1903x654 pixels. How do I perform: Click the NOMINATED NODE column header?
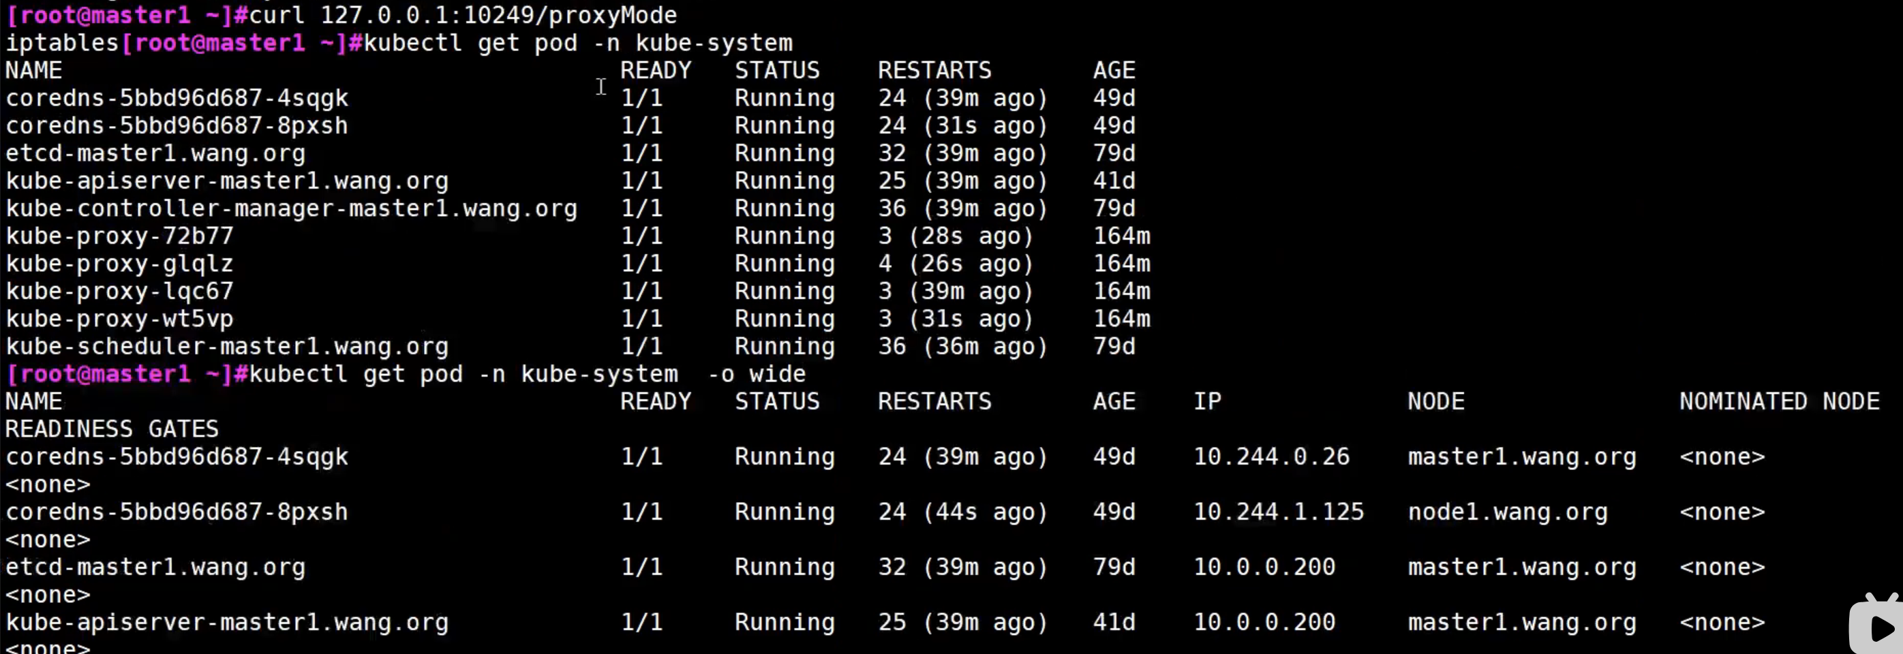pos(1779,401)
